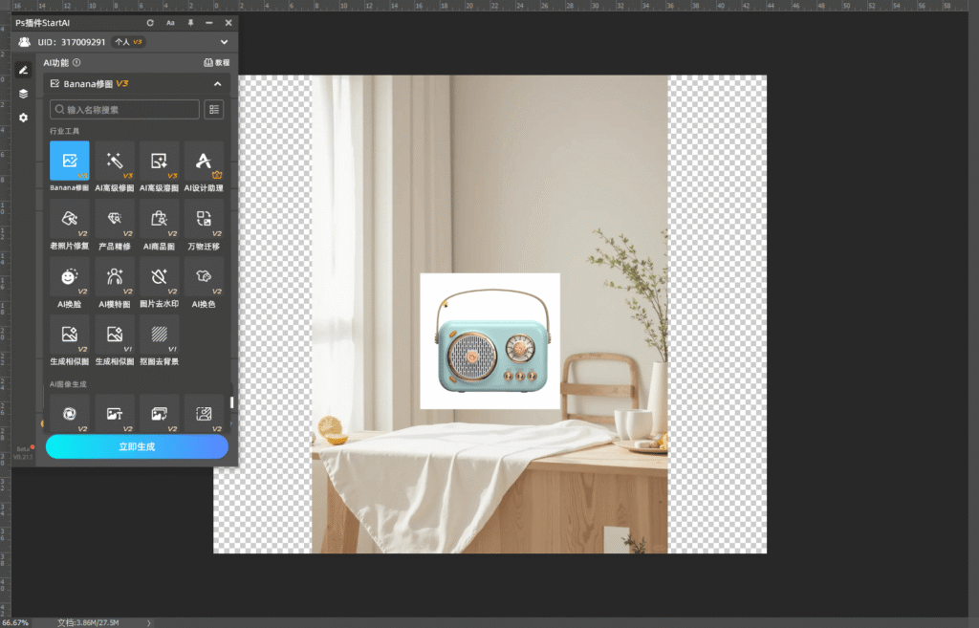This screenshot has height=628, width=979.
Task: Click the 图片去水印 watermark removal tool
Action: (x=159, y=276)
